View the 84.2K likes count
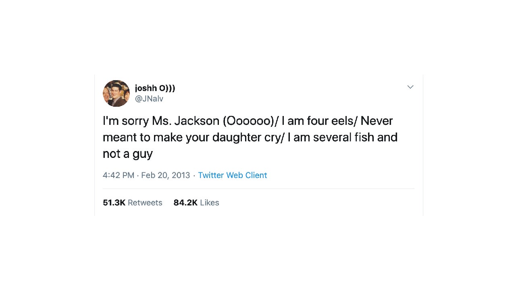Image resolution: width=516 pixels, height=290 pixels. (x=185, y=203)
